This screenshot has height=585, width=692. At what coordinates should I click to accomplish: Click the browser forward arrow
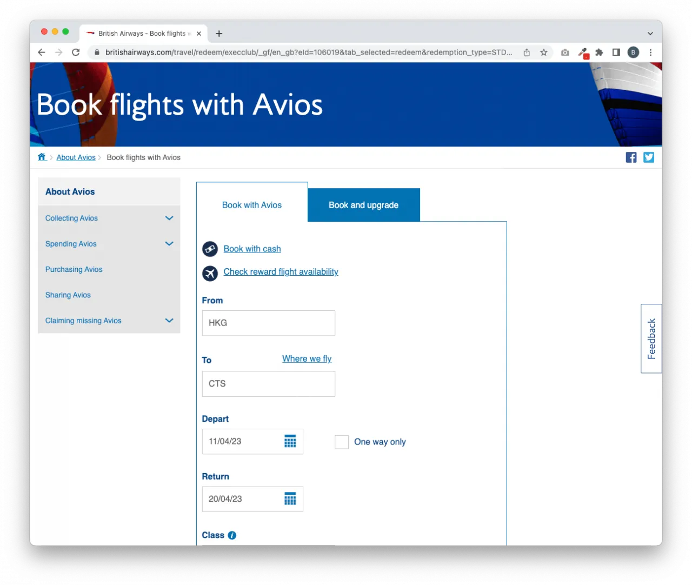[59, 52]
